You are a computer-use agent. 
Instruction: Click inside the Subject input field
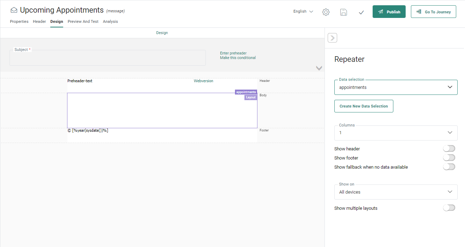click(x=107, y=58)
